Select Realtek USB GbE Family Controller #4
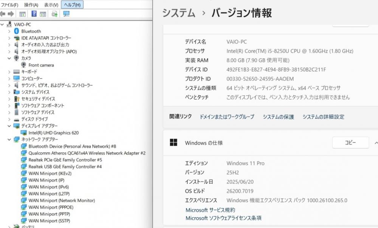 [x=65, y=167]
